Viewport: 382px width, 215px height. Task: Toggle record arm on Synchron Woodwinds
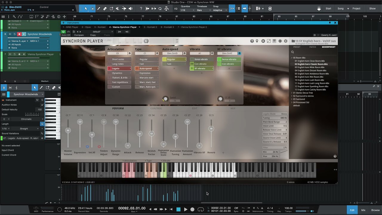point(19,34)
